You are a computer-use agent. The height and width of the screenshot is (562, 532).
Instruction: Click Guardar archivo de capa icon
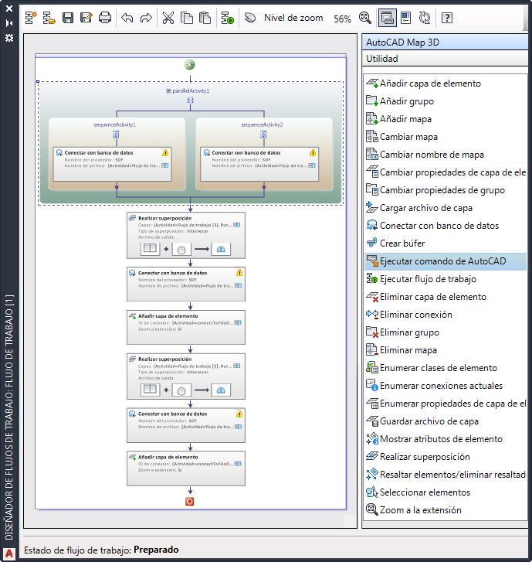click(x=372, y=421)
